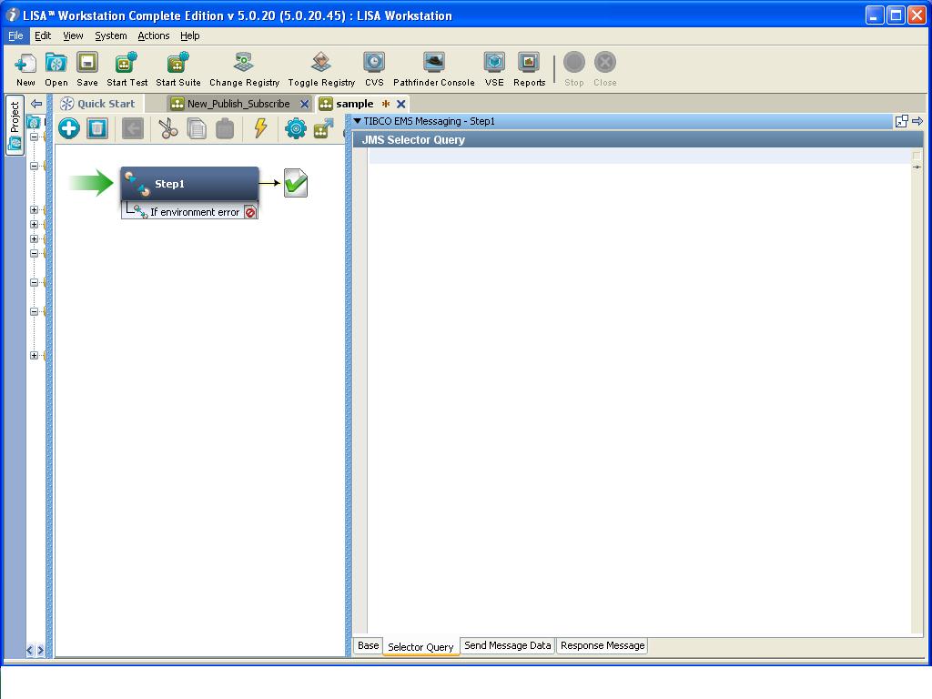Open the Base tab
The width and height of the screenshot is (932, 699).
pos(368,645)
